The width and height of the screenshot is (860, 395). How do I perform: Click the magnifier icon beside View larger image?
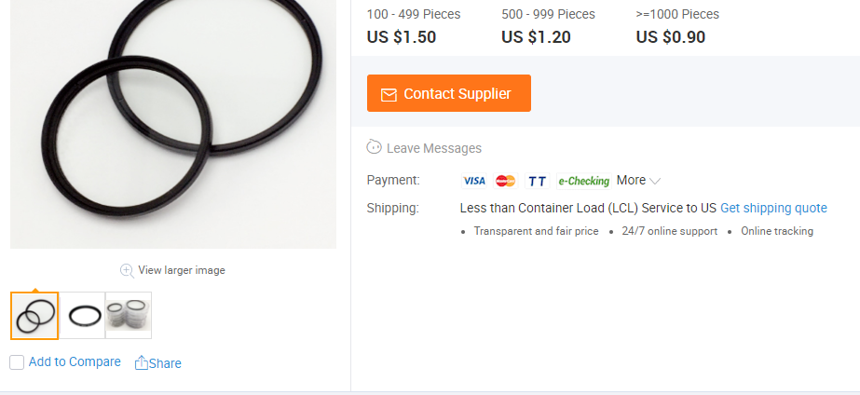click(128, 270)
